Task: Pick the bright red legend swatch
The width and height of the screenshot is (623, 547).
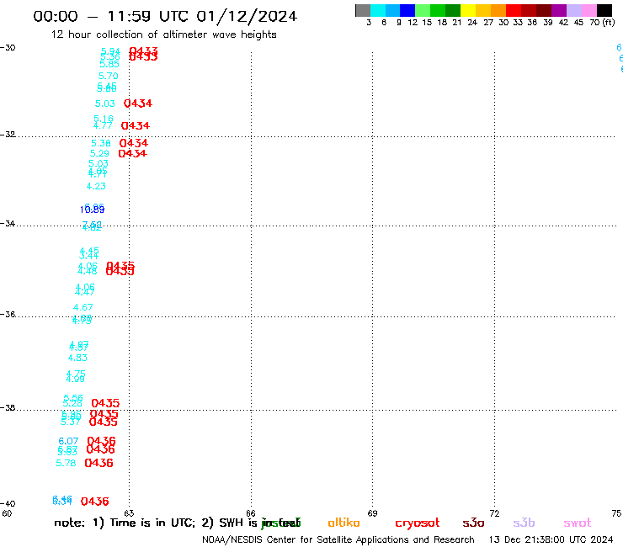Action: pyautogui.click(x=513, y=10)
